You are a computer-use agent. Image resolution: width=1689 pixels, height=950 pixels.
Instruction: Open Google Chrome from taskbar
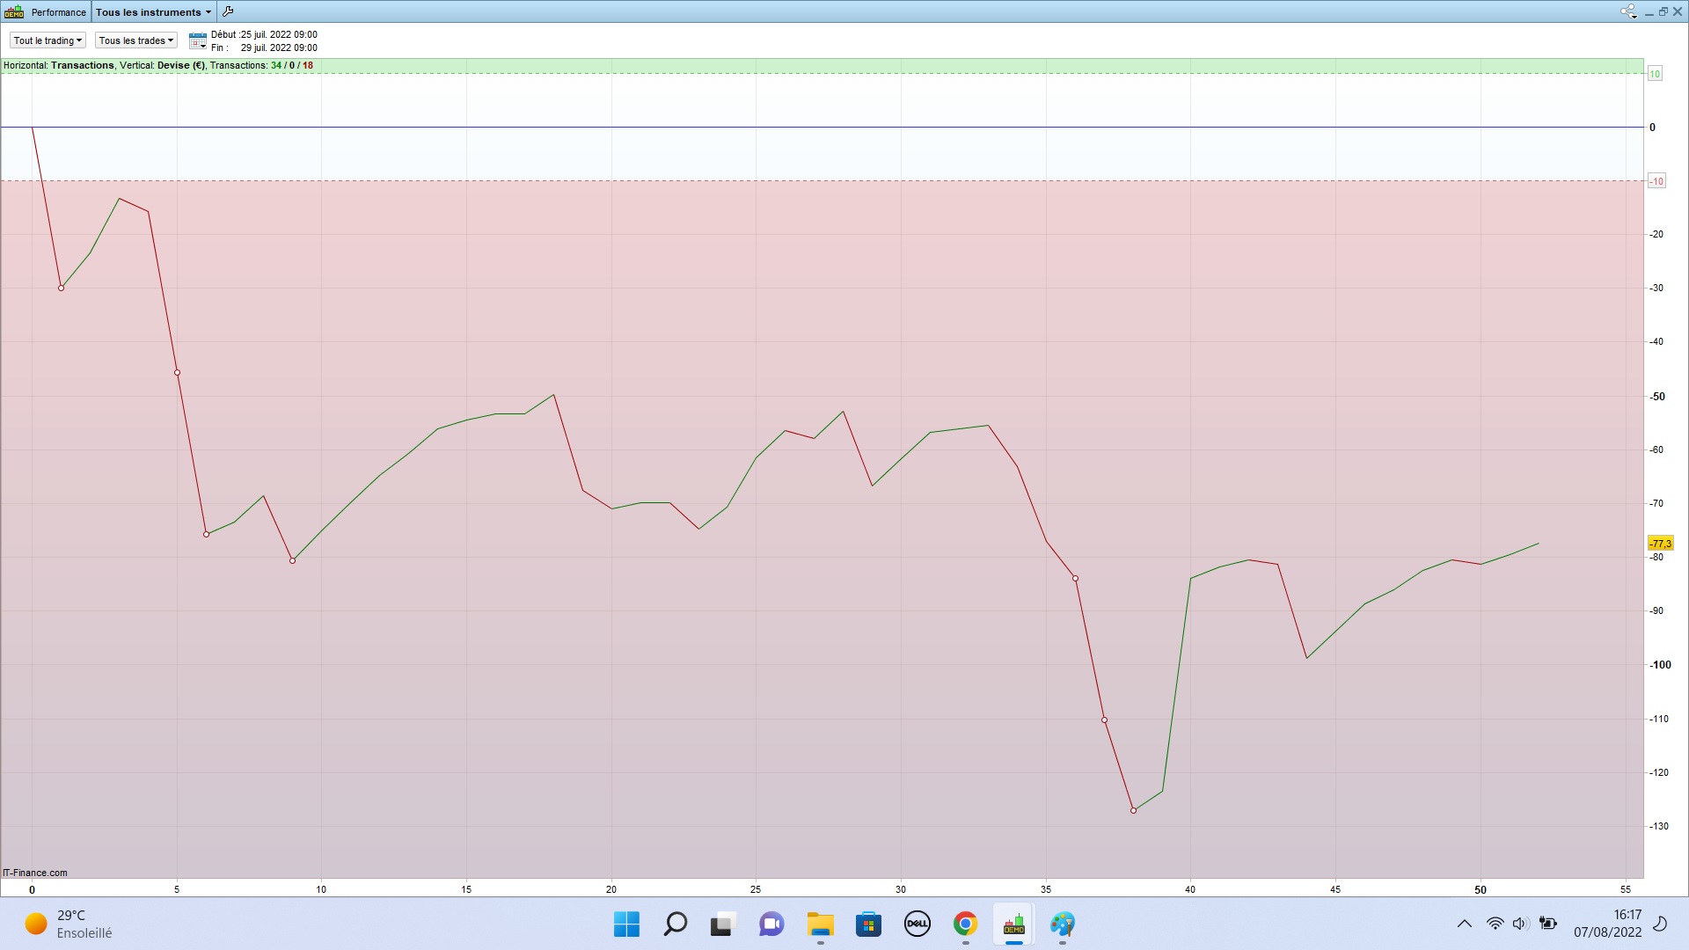coord(965,924)
